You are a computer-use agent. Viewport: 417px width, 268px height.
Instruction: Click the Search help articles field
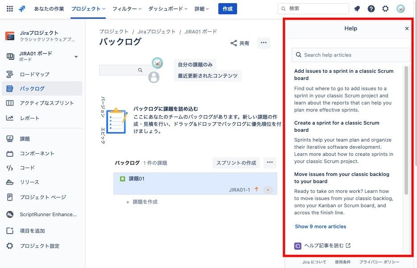pos(350,55)
